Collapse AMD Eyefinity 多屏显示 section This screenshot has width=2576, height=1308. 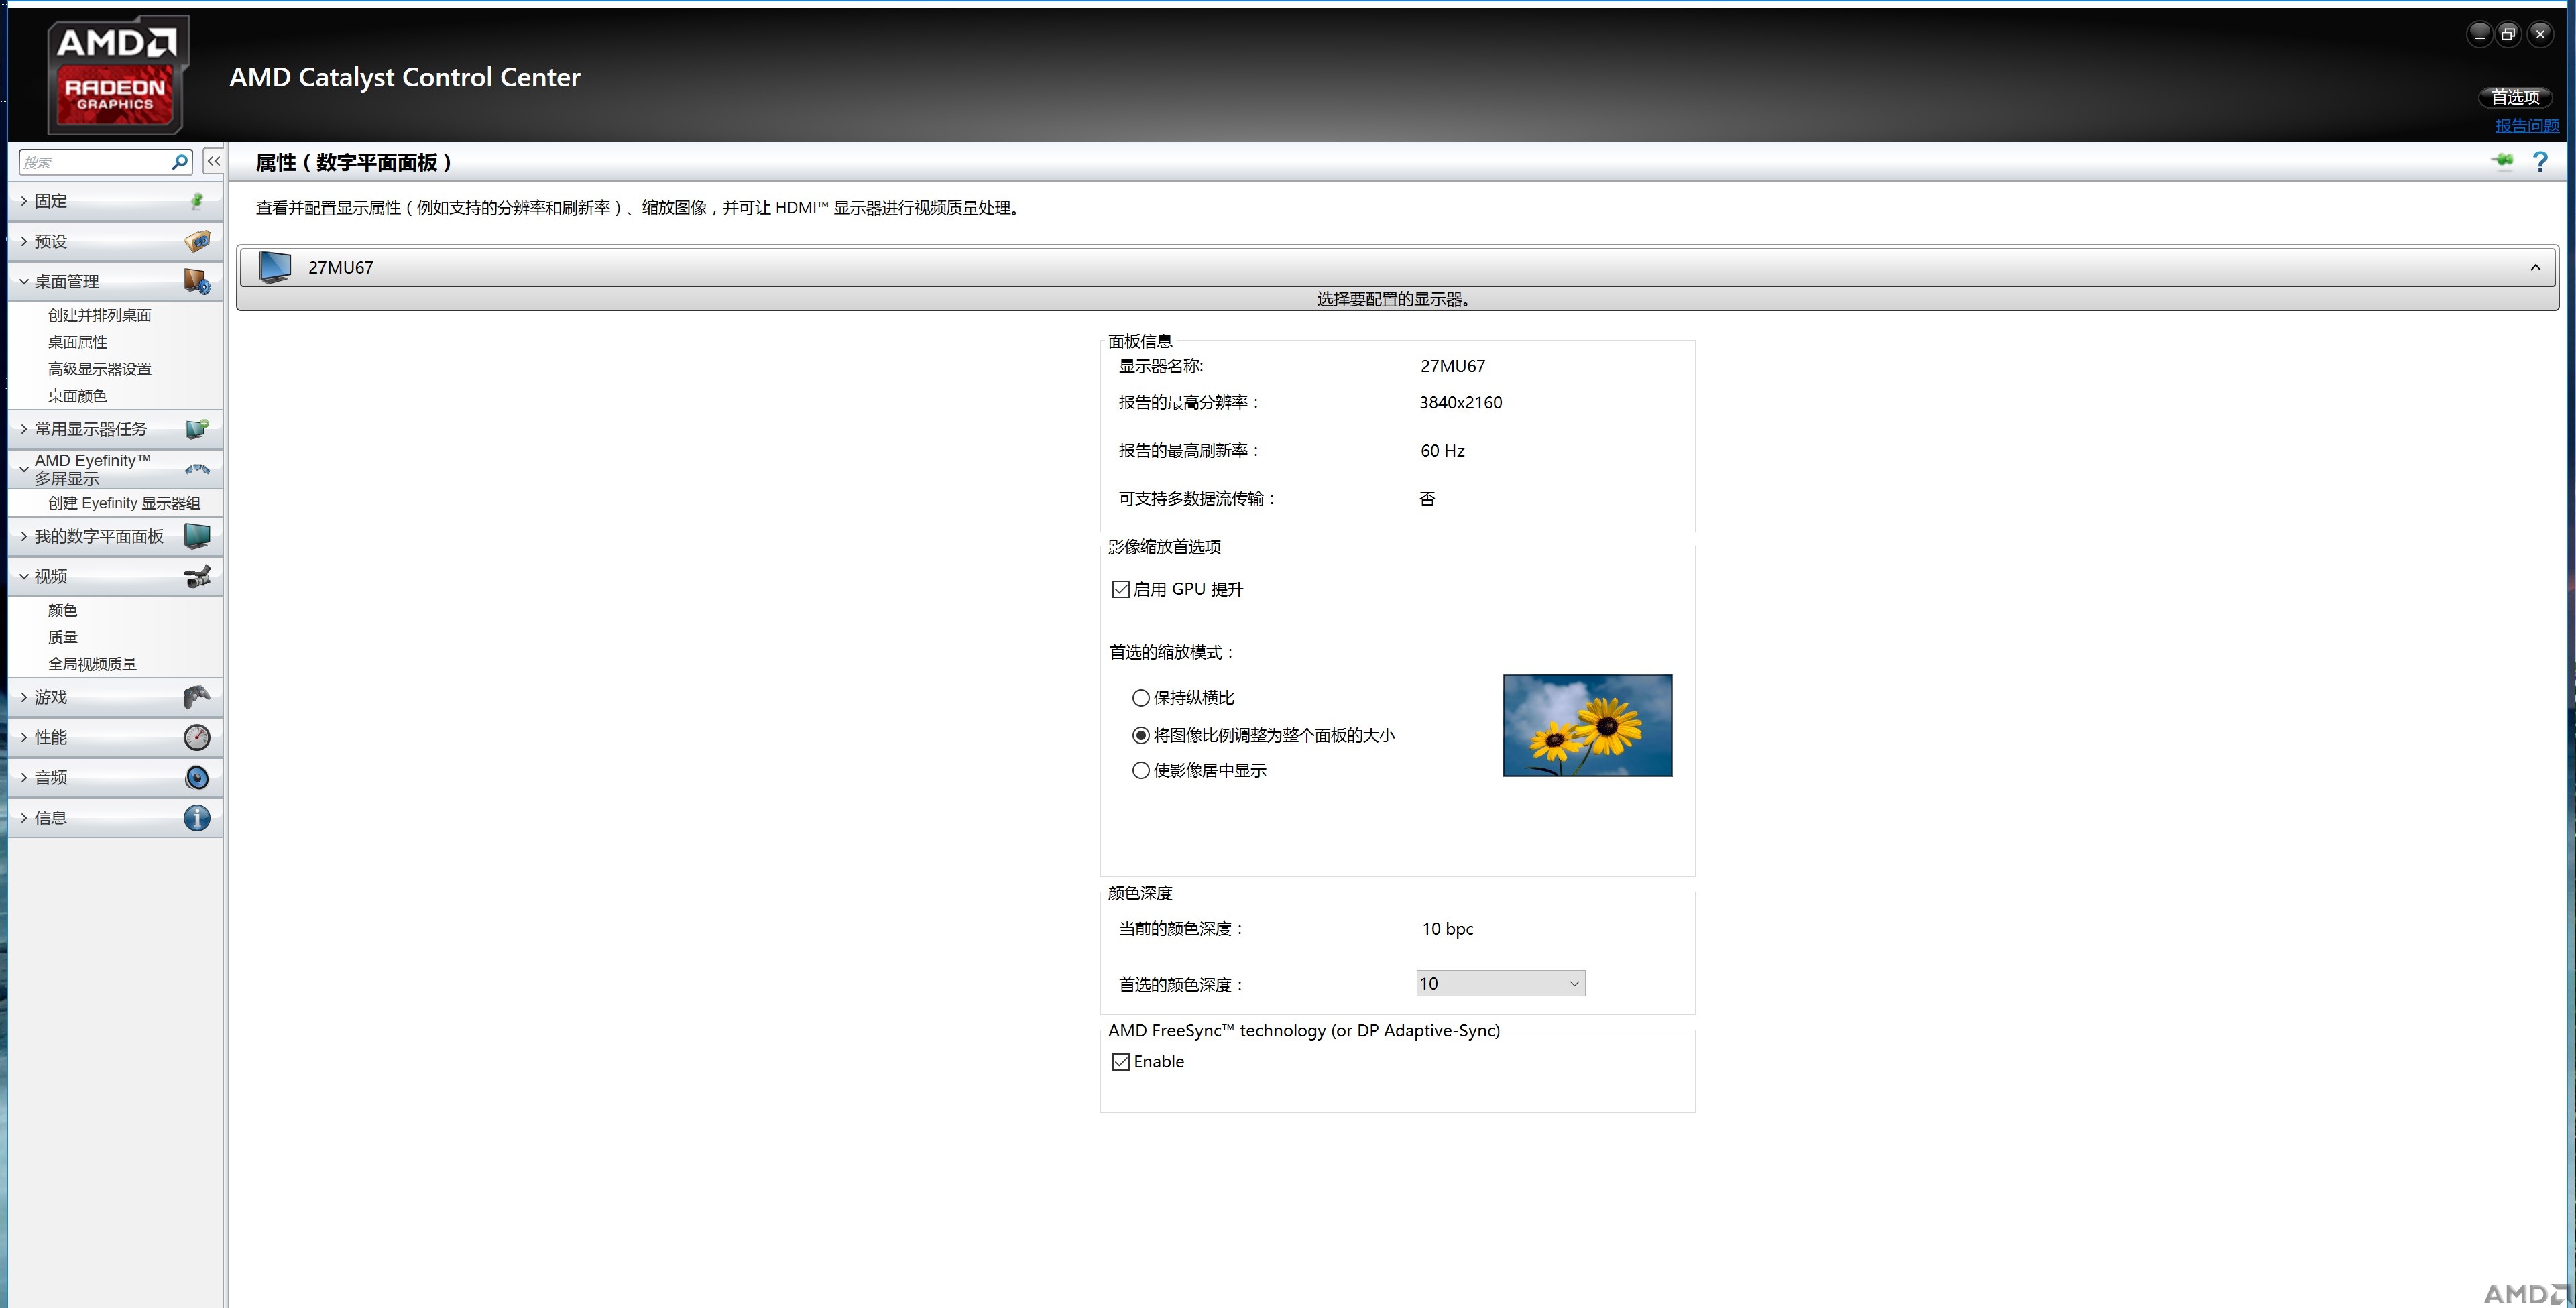[x=24, y=468]
